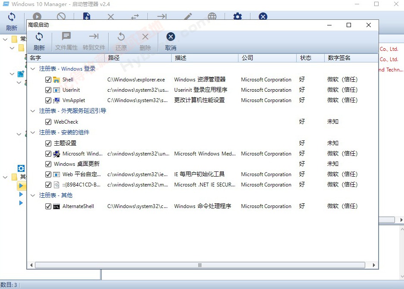The height and width of the screenshot is (289, 404).
Task: Close the 高级启动 dialog
Action: click(x=369, y=25)
